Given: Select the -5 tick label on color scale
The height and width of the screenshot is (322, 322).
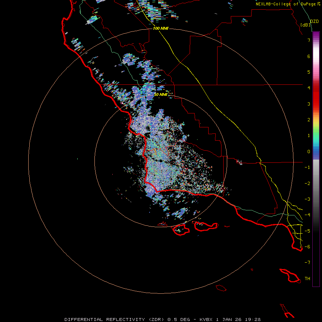Looking at the screenshot, I should pyautogui.click(x=307, y=231).
